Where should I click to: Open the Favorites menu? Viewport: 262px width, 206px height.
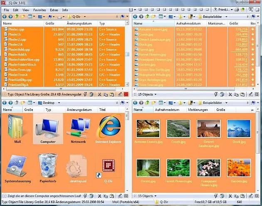(40, 10)
